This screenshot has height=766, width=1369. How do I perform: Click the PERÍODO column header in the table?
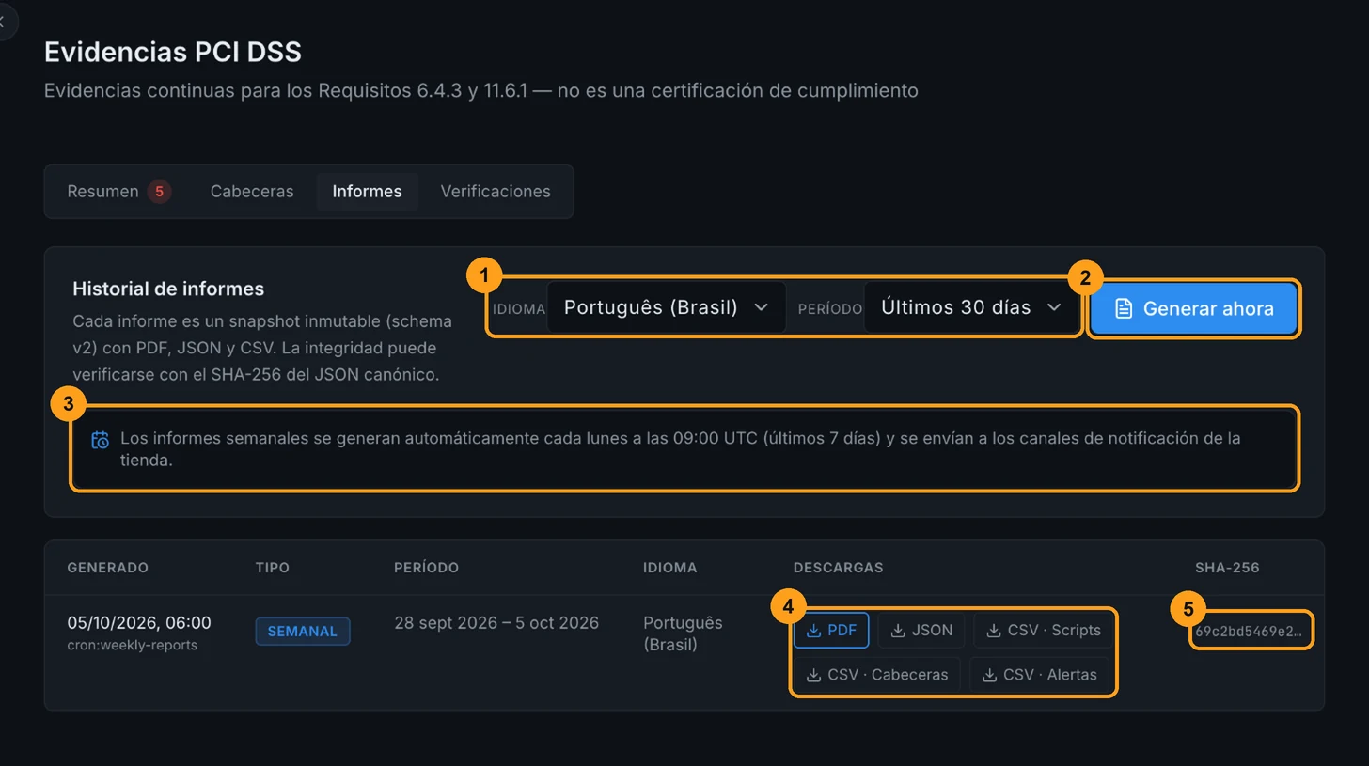426,568
